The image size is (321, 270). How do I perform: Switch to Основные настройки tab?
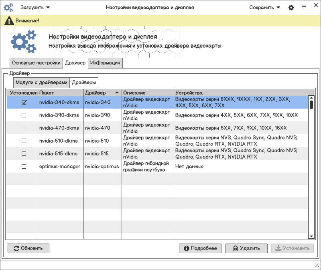point(36,63)
